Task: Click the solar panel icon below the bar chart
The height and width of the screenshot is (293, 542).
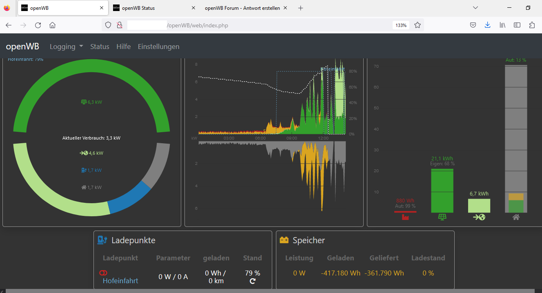Action: [x=442, y=218]
